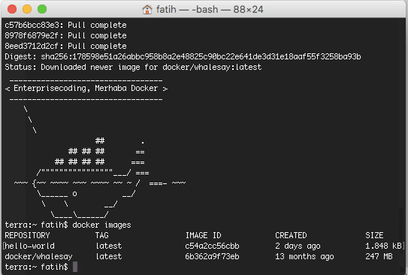Click 'Enterprisecoding, Merhaba Docker' speech bubble text
This screenshot has height=275, width=408.
tap(86, 88)
